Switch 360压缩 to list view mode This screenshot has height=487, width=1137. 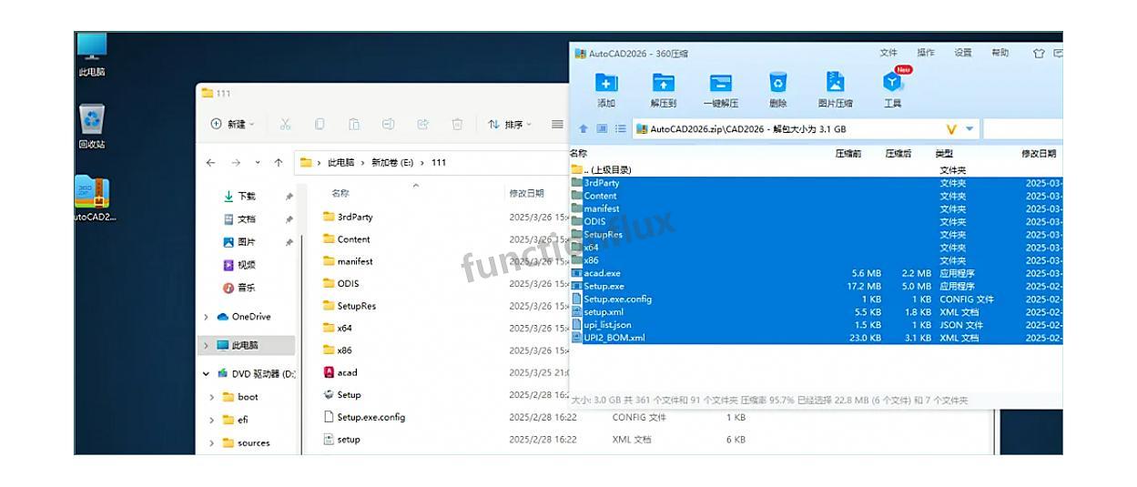click(x=620, y=129)
